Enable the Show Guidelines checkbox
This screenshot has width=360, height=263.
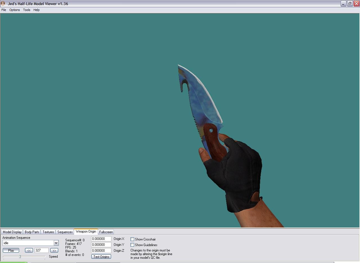(x=132, y=245)
